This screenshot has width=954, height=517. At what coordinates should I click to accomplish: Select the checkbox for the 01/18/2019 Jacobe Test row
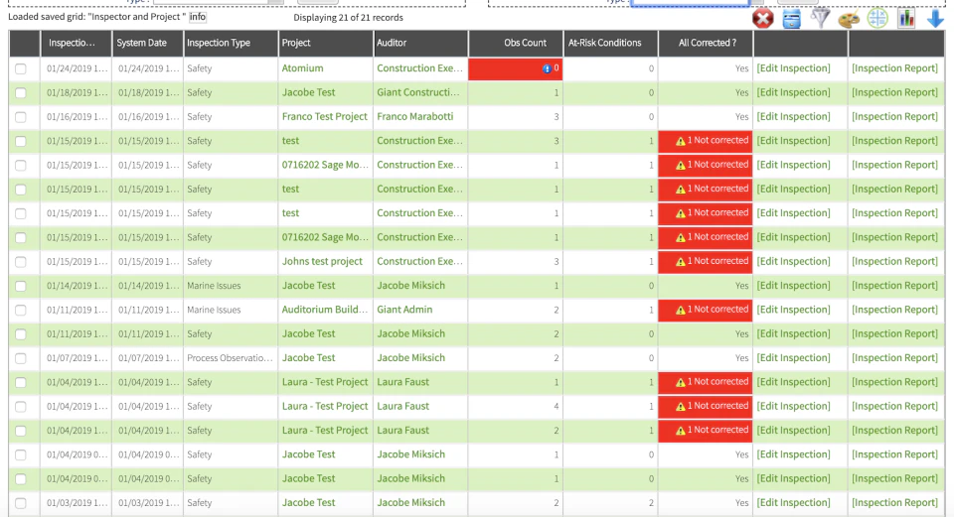(21, 93)
